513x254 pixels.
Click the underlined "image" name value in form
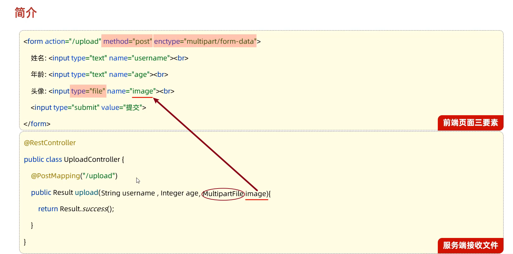(x=143, y=91)
